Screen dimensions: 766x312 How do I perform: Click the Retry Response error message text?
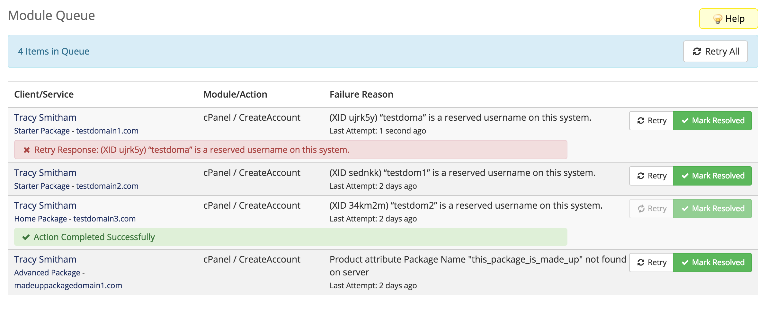pos(192,150)
